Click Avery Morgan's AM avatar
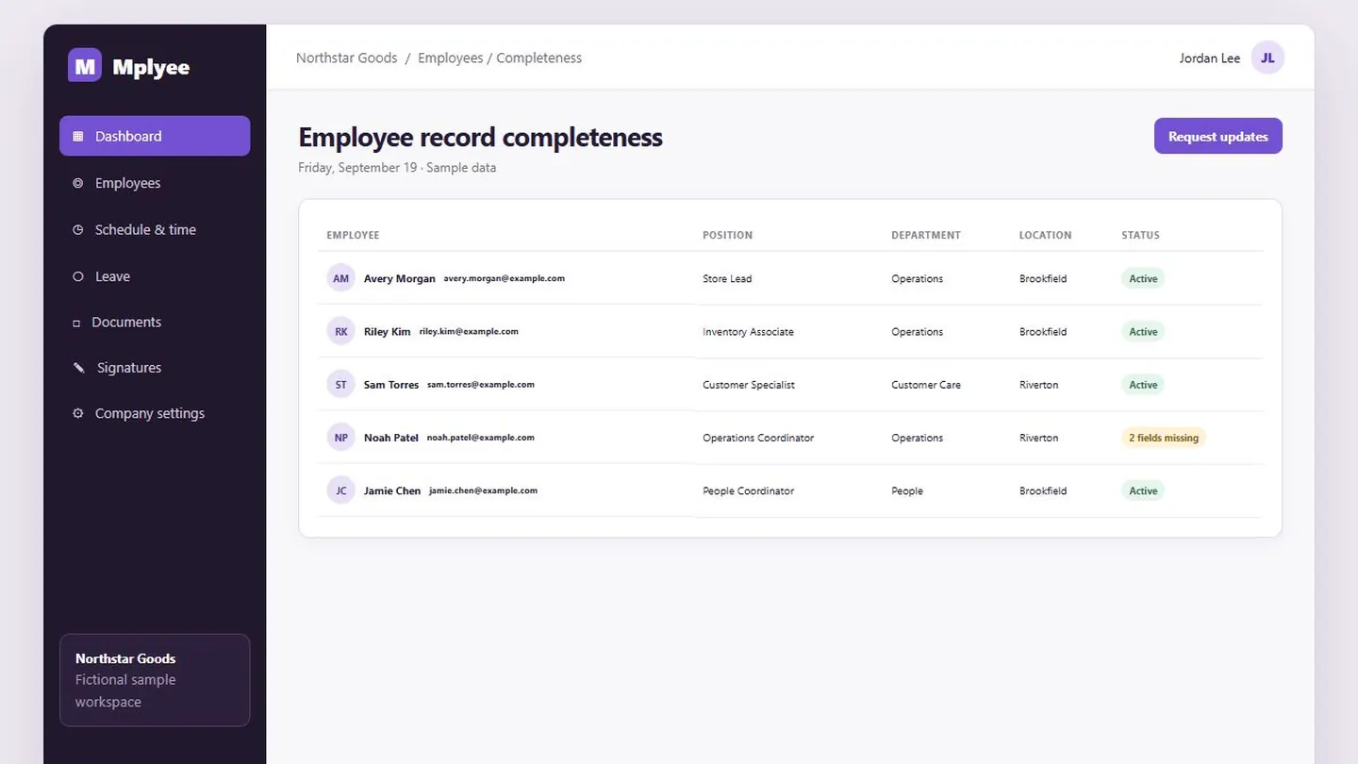The image size is (1358, 764). (x=341, y=278)
